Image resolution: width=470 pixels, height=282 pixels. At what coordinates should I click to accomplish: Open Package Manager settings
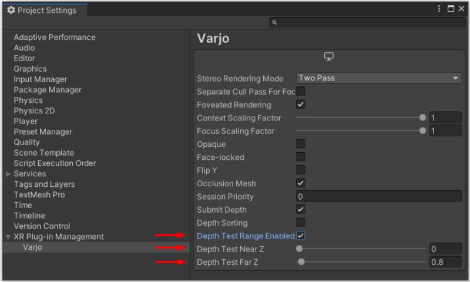[48, 90]
